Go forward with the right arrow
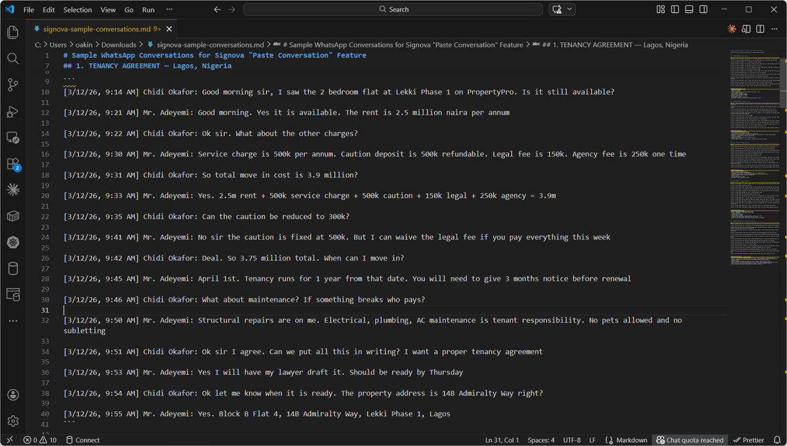 pyautogui.click(x=232, y=9)
